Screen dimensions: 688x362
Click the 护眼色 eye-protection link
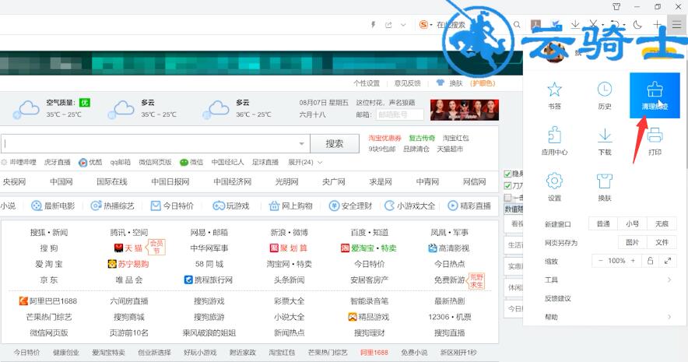(x=483, y=83)
